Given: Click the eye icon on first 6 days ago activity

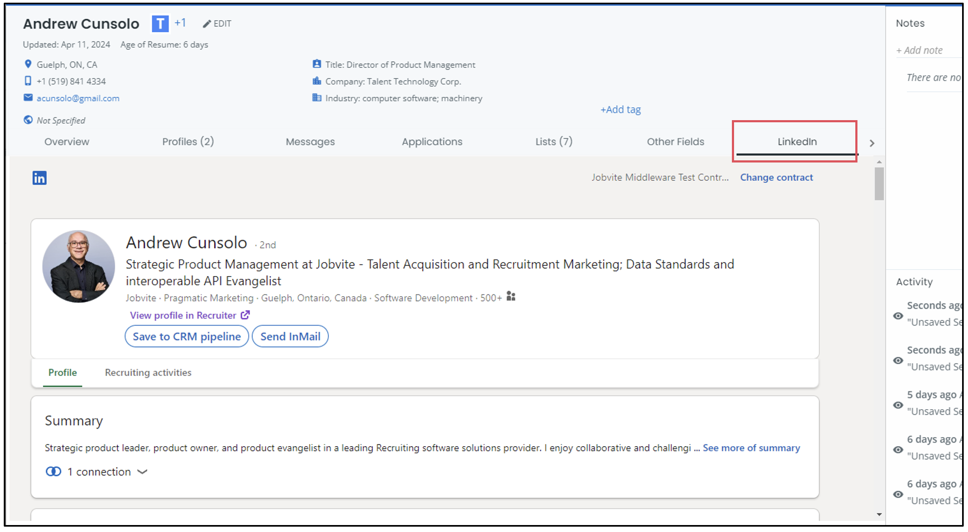Looking at the screenshot, I should pos(898,449).
